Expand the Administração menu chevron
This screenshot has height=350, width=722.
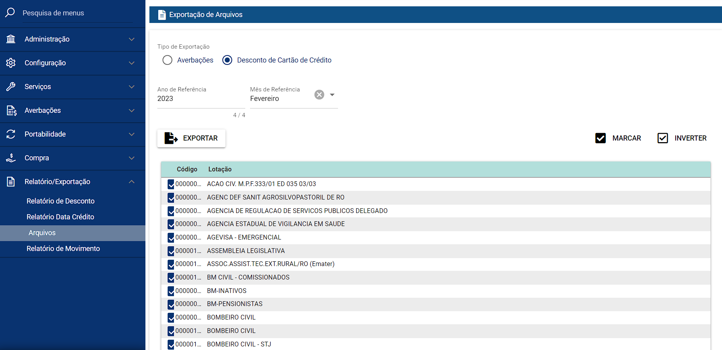132,39
